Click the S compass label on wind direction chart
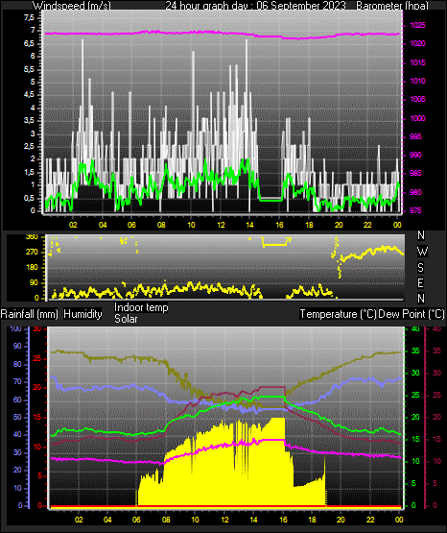The height and width of the screenshot is (533, 447). pos(420,268)
